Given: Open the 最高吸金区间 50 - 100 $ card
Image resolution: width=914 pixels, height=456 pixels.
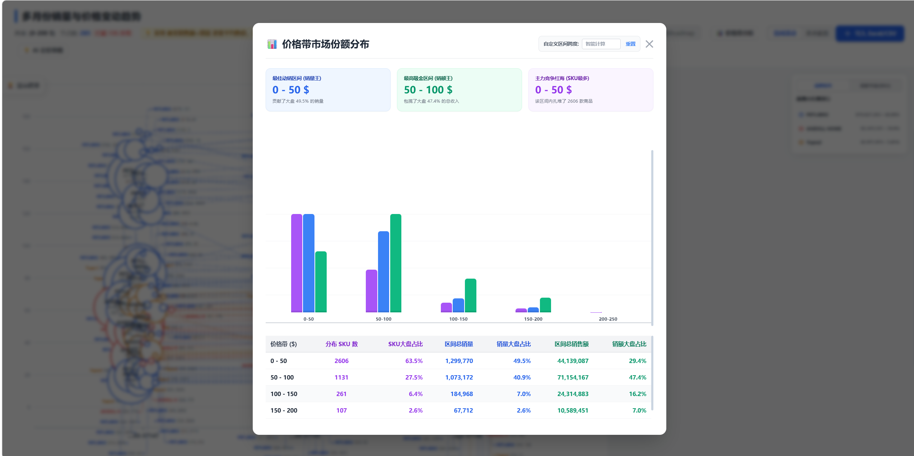Looking at the screenshot, I should (459, 90).
